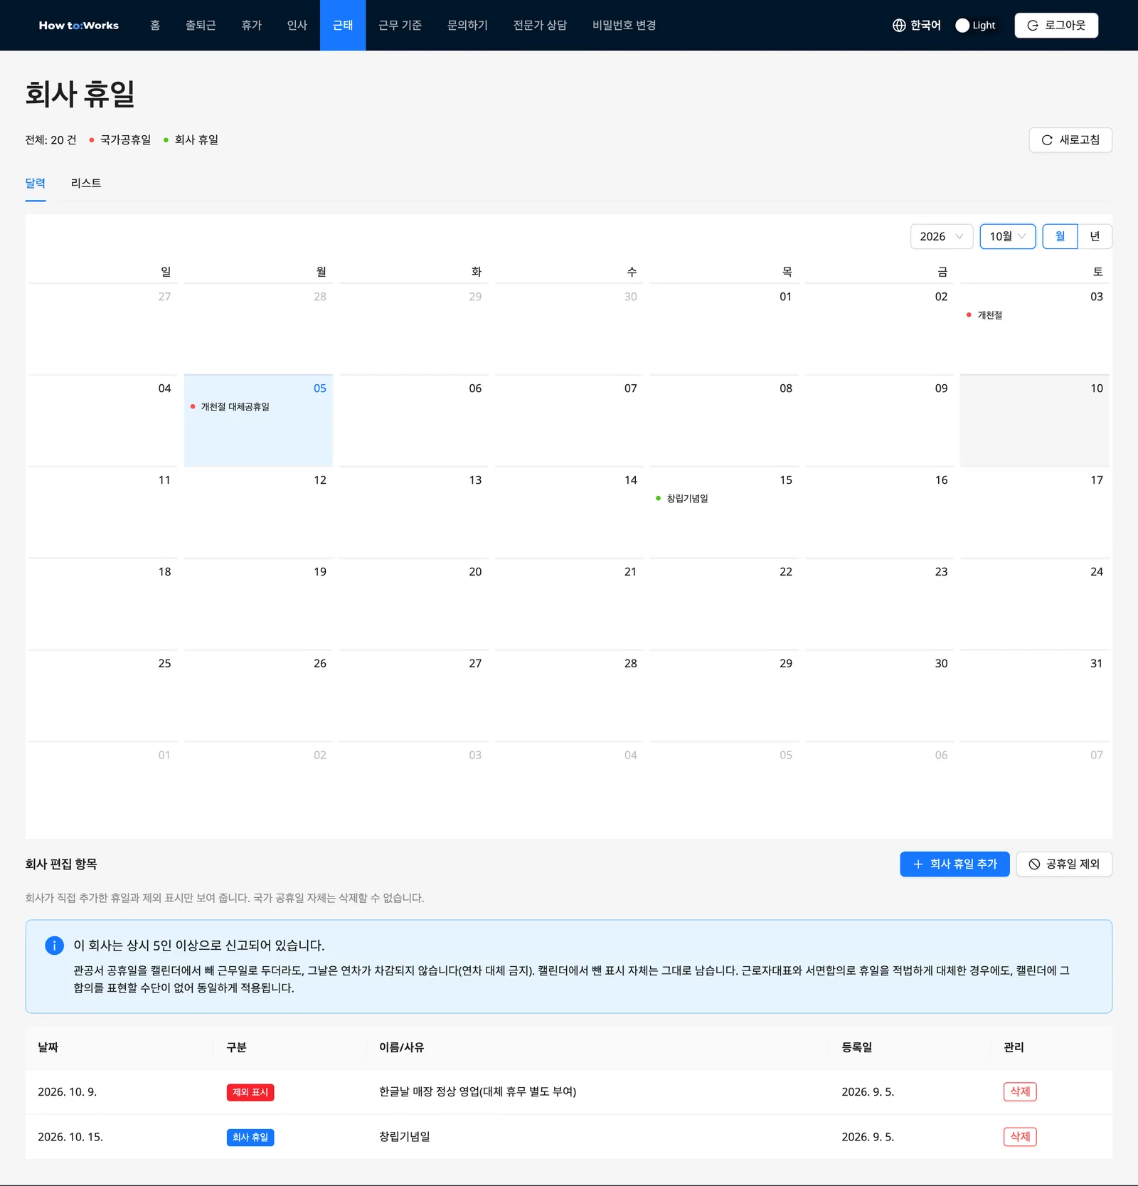Open the 인사 menu

point(297,26)
